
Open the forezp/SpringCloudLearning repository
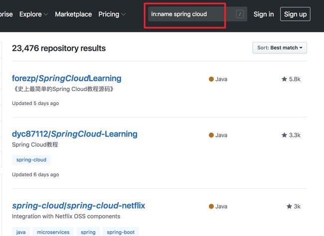(66, 79)
